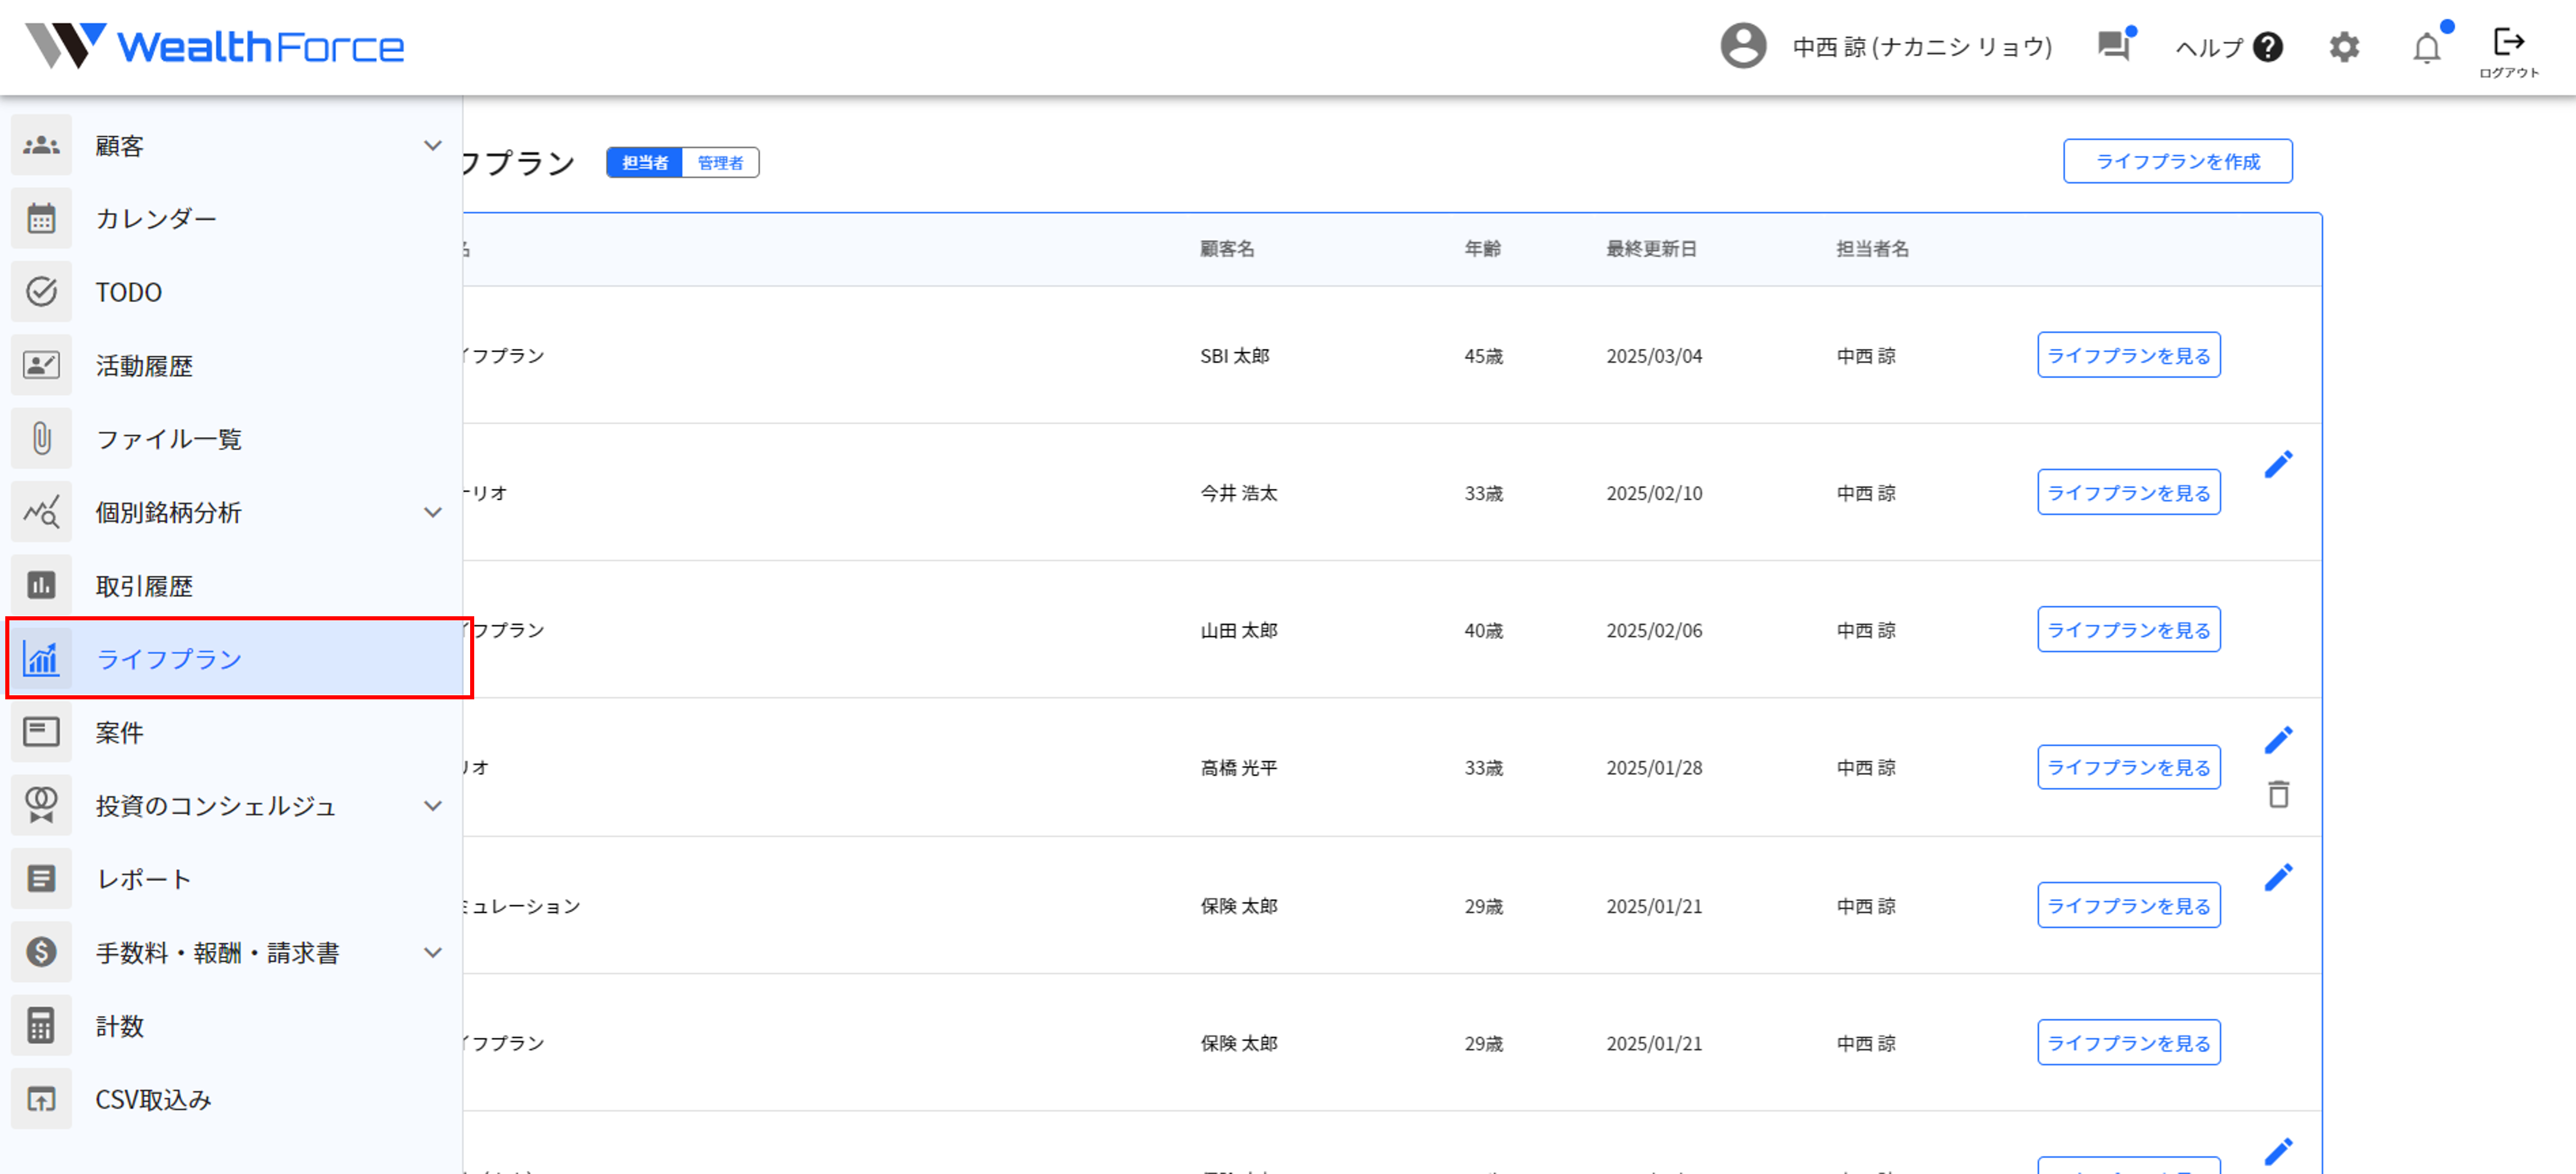Screen dimensions: 2576x1174
Task: Select the 担当者 toggle option
Action: [x=645, y=162]
